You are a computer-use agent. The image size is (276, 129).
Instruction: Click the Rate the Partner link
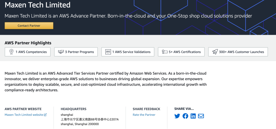(x=144, y=115)
